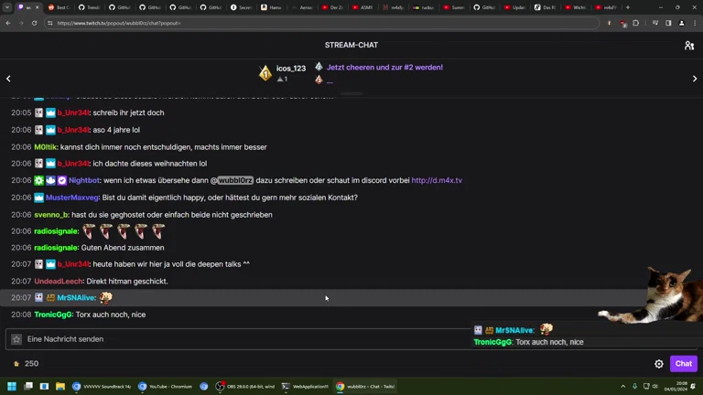The width and height of the screenshot is (703, 395).
Task: Click svenno_b username in chat
Action: click(x=51, y=215)
